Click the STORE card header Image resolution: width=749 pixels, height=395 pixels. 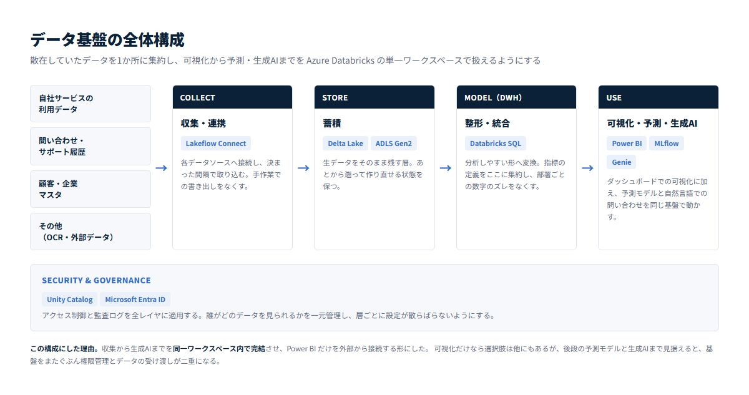click(374, 97)
